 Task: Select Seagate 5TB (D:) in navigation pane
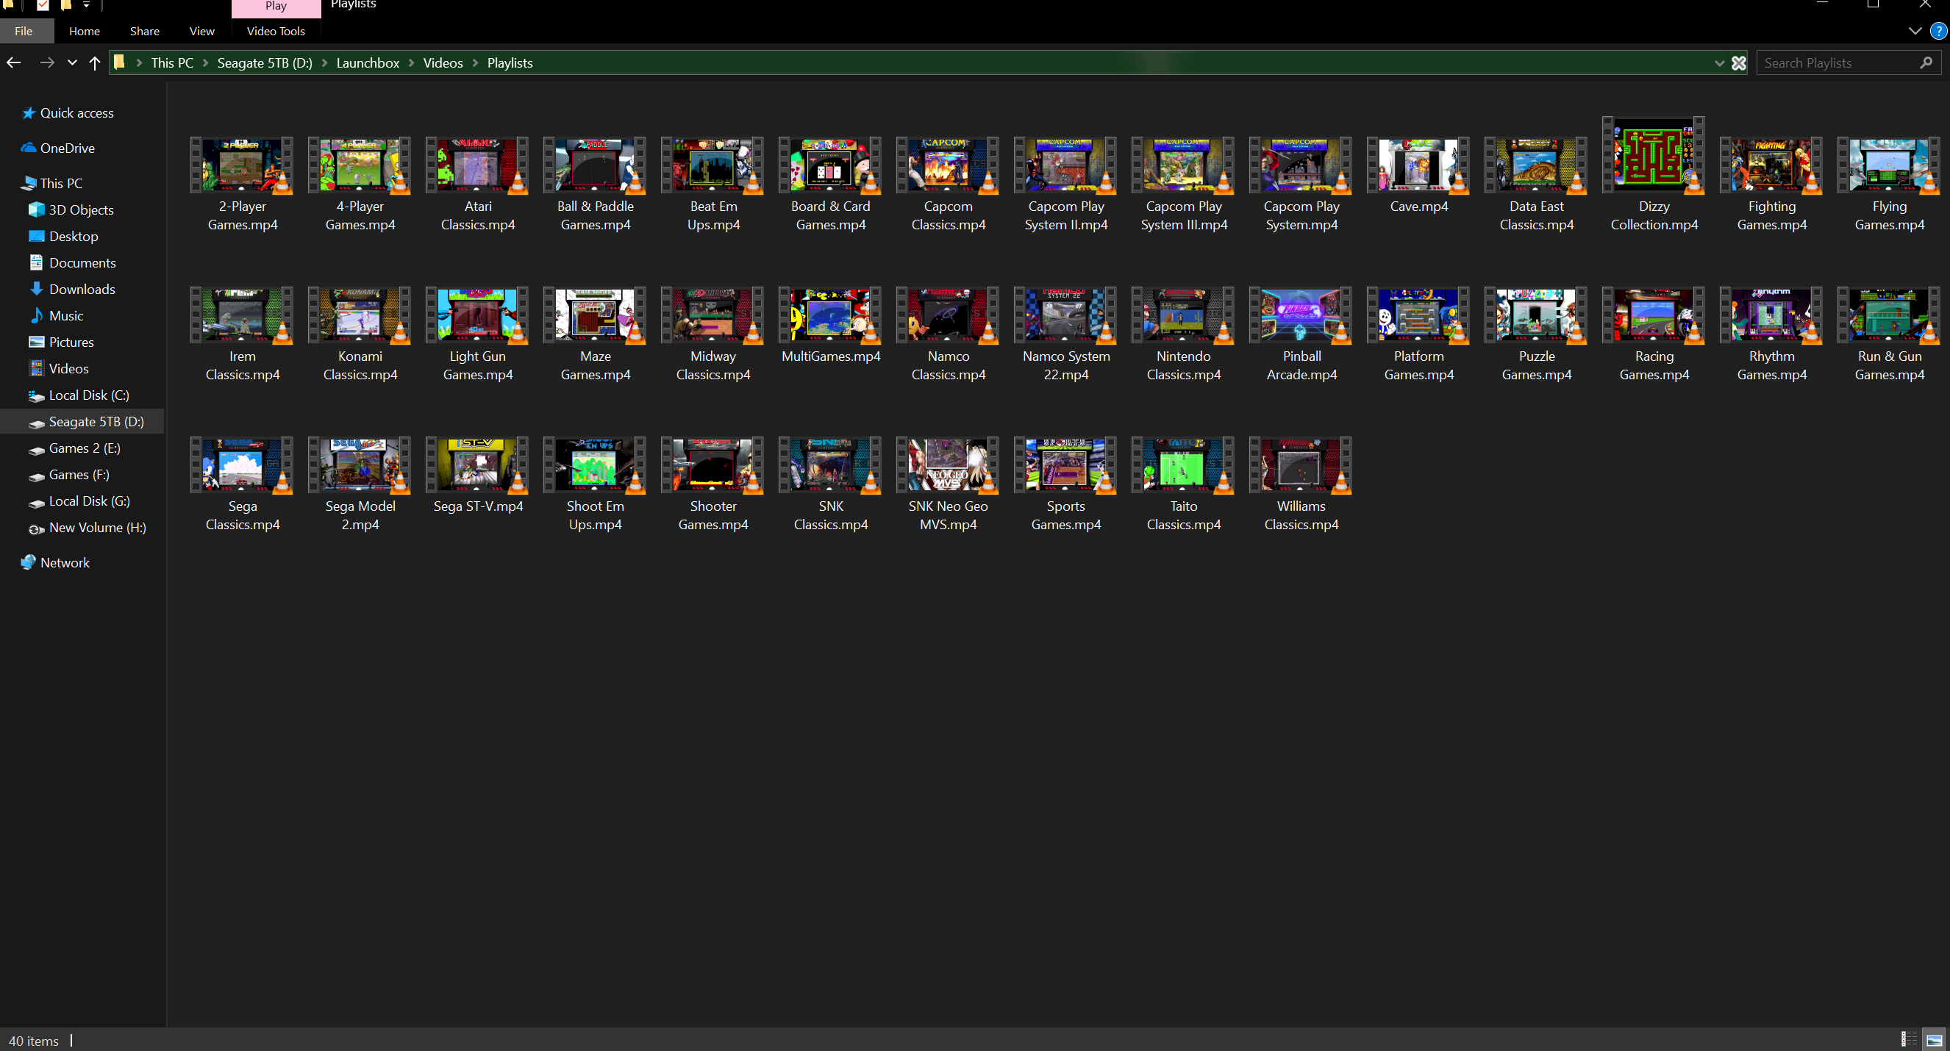(82, 421)
